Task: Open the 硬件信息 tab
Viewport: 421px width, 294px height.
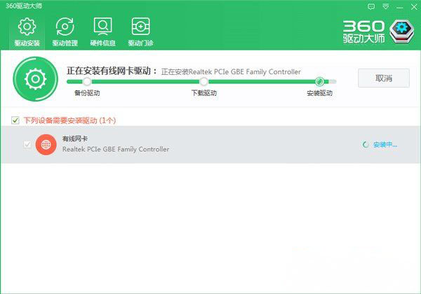Action: point(102,32)
